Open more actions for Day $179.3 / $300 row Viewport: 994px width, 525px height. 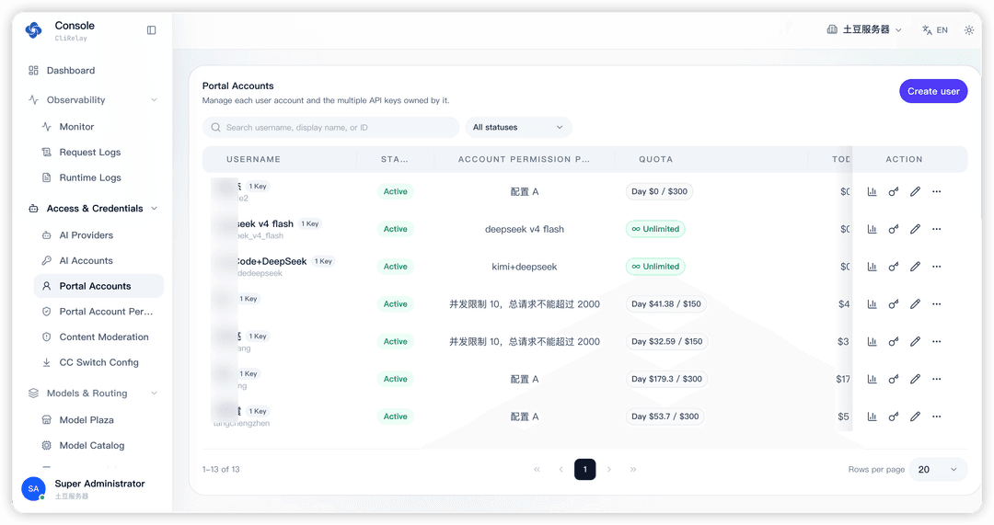point(936,379)
